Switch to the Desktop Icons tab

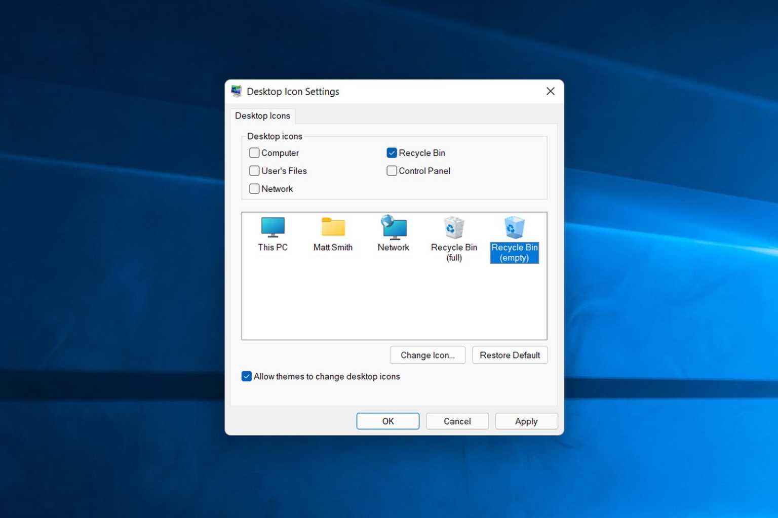pyautogui.click(x=262, y=115)
